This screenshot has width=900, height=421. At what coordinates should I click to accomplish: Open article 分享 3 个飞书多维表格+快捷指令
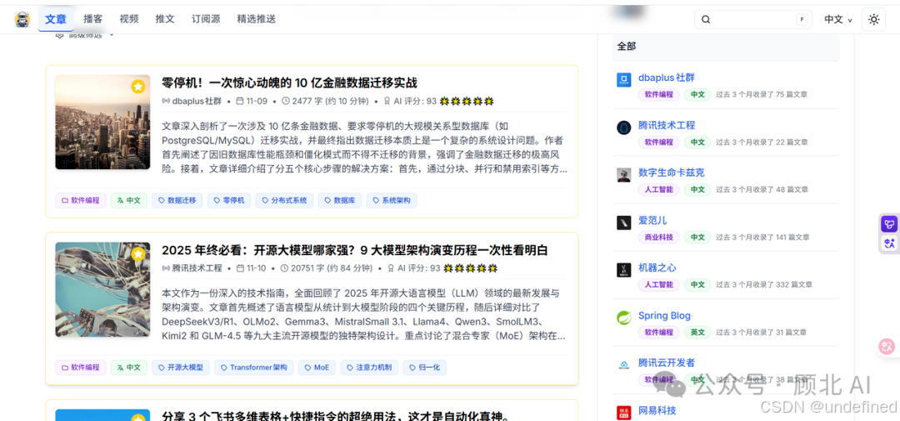pos(336,416)
